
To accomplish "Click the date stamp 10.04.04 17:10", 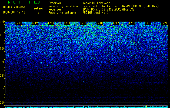I will (14, 12).
